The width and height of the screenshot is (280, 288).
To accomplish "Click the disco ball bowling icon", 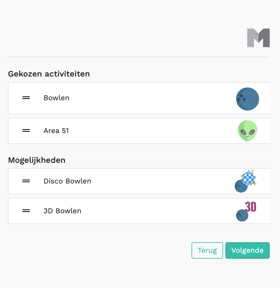I will [246, 181].
